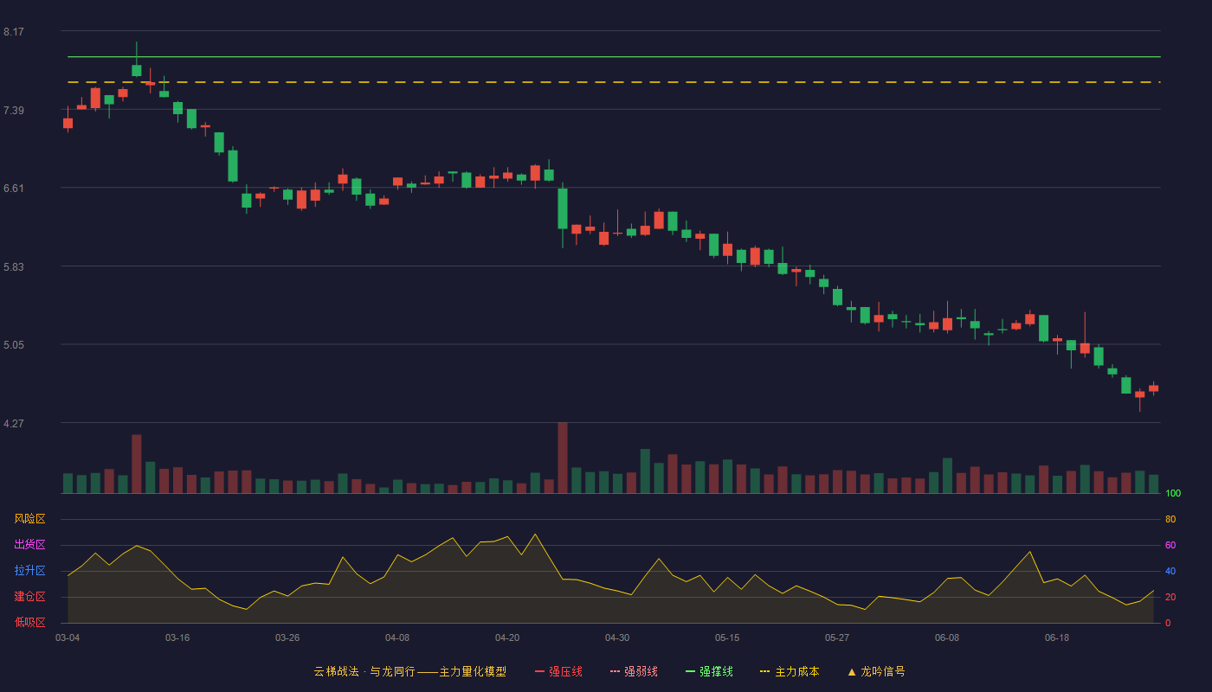Click the 05-15 date label

click(727, 638)
